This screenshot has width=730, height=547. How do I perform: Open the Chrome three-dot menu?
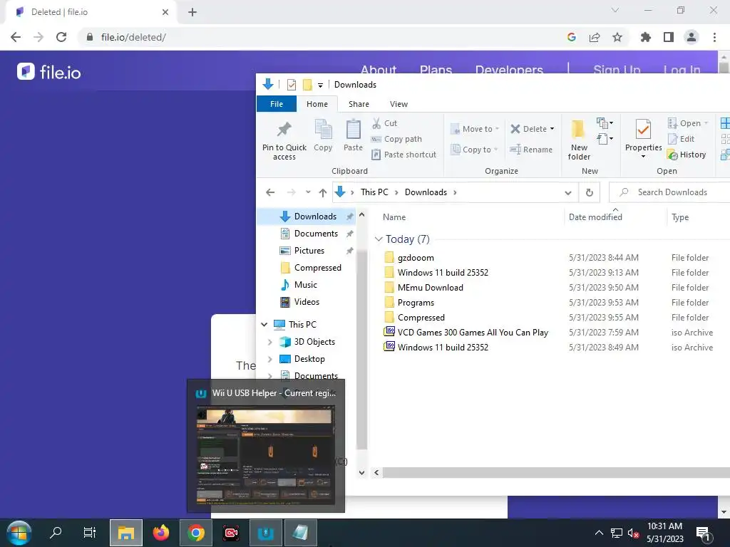[x=714, y=37]
